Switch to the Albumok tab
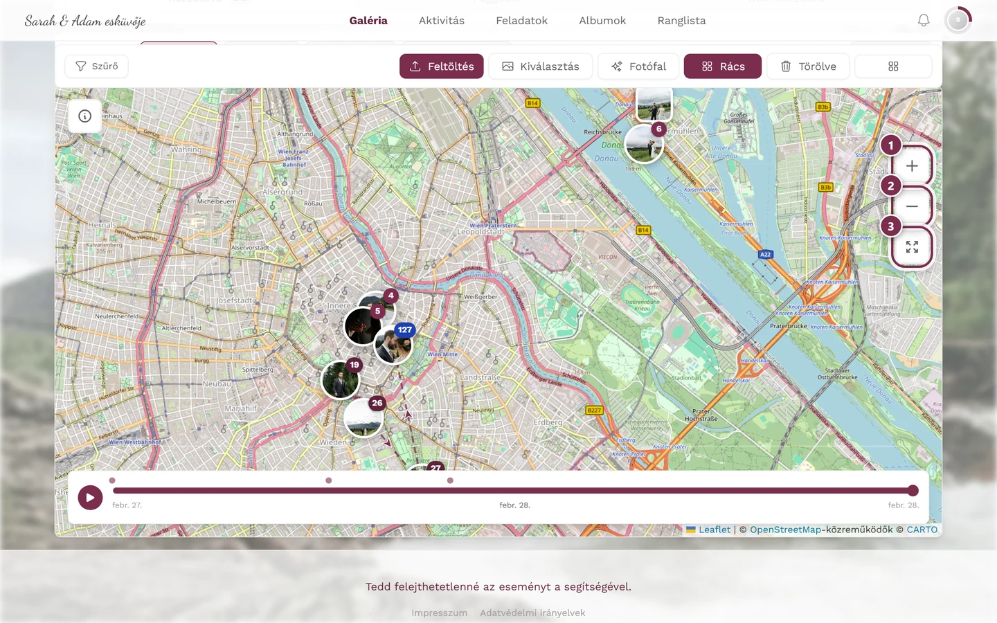 pos(602,21)
